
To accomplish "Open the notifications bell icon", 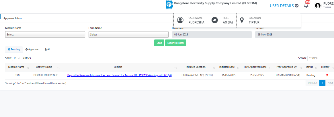I will (306, 5).
